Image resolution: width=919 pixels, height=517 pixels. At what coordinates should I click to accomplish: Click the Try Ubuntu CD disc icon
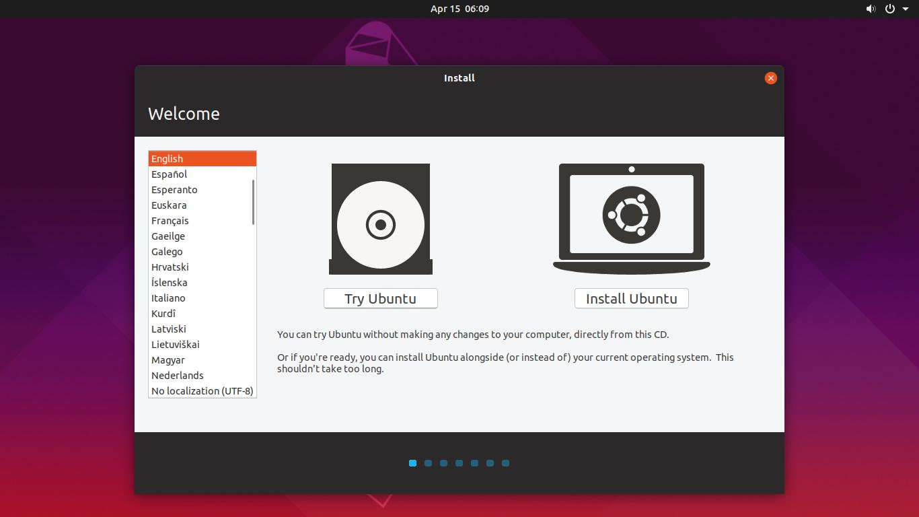380,218
